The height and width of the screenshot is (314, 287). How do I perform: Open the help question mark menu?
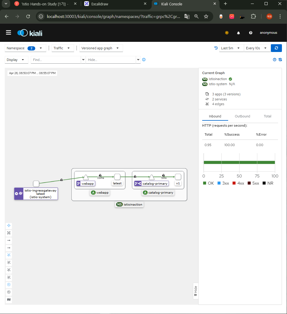251,33
